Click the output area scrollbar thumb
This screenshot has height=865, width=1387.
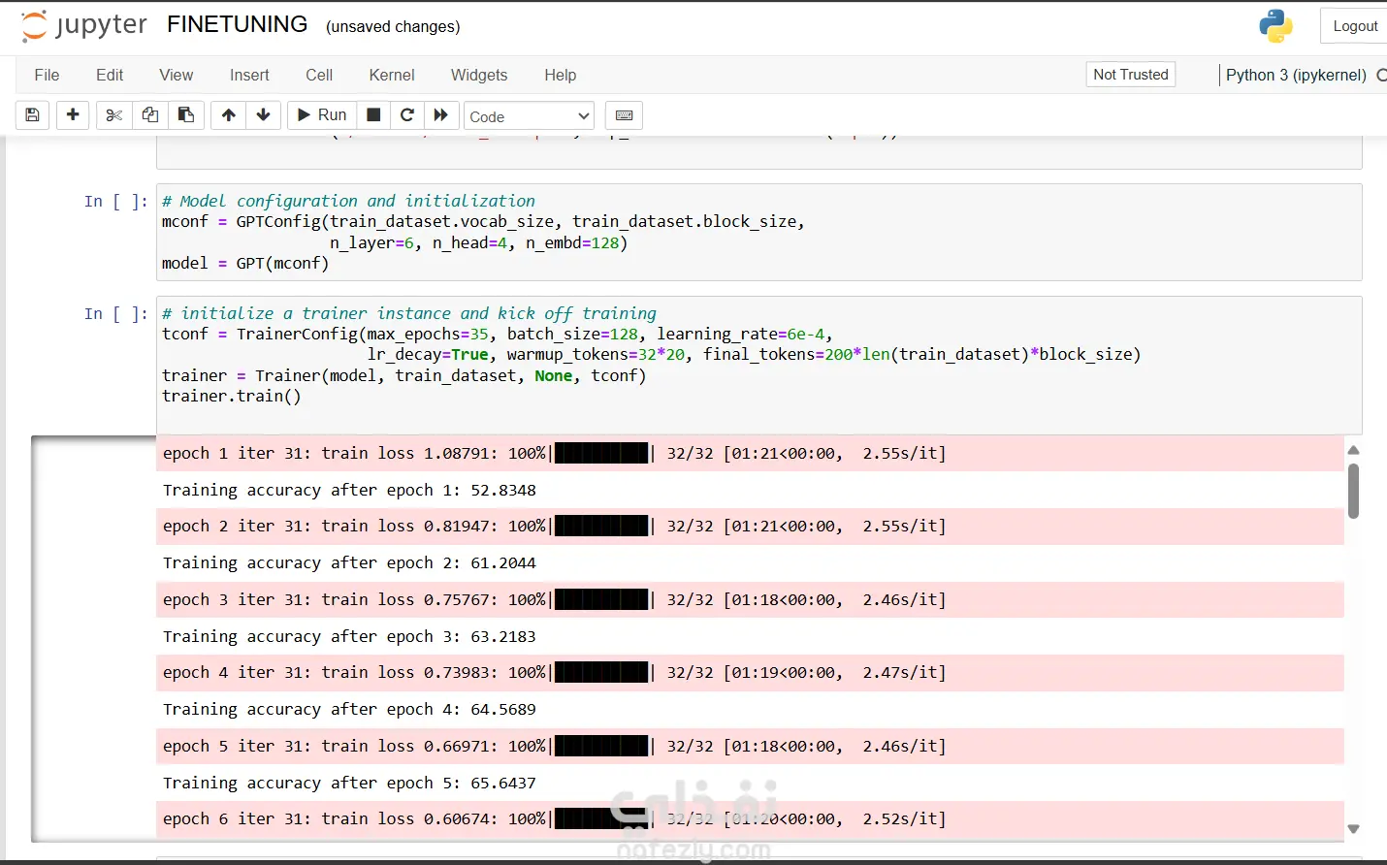coord(1354,491)
